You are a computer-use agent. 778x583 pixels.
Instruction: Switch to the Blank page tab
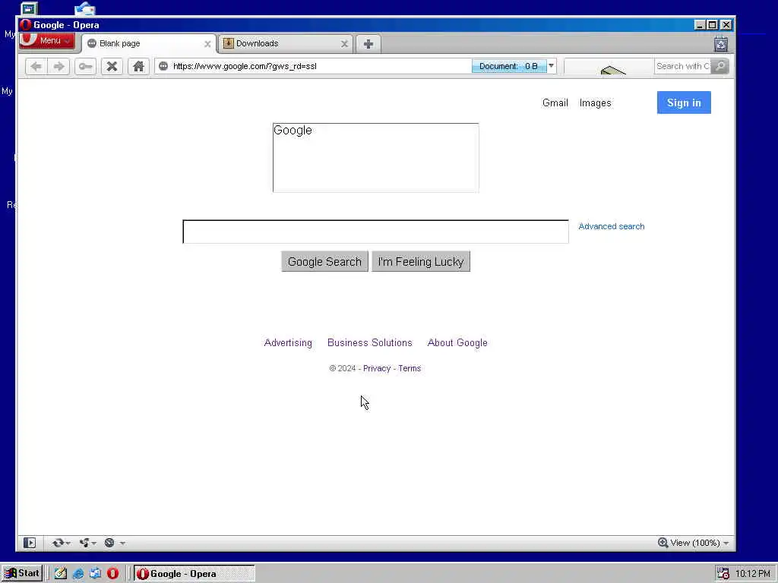(x=149, y=43)
